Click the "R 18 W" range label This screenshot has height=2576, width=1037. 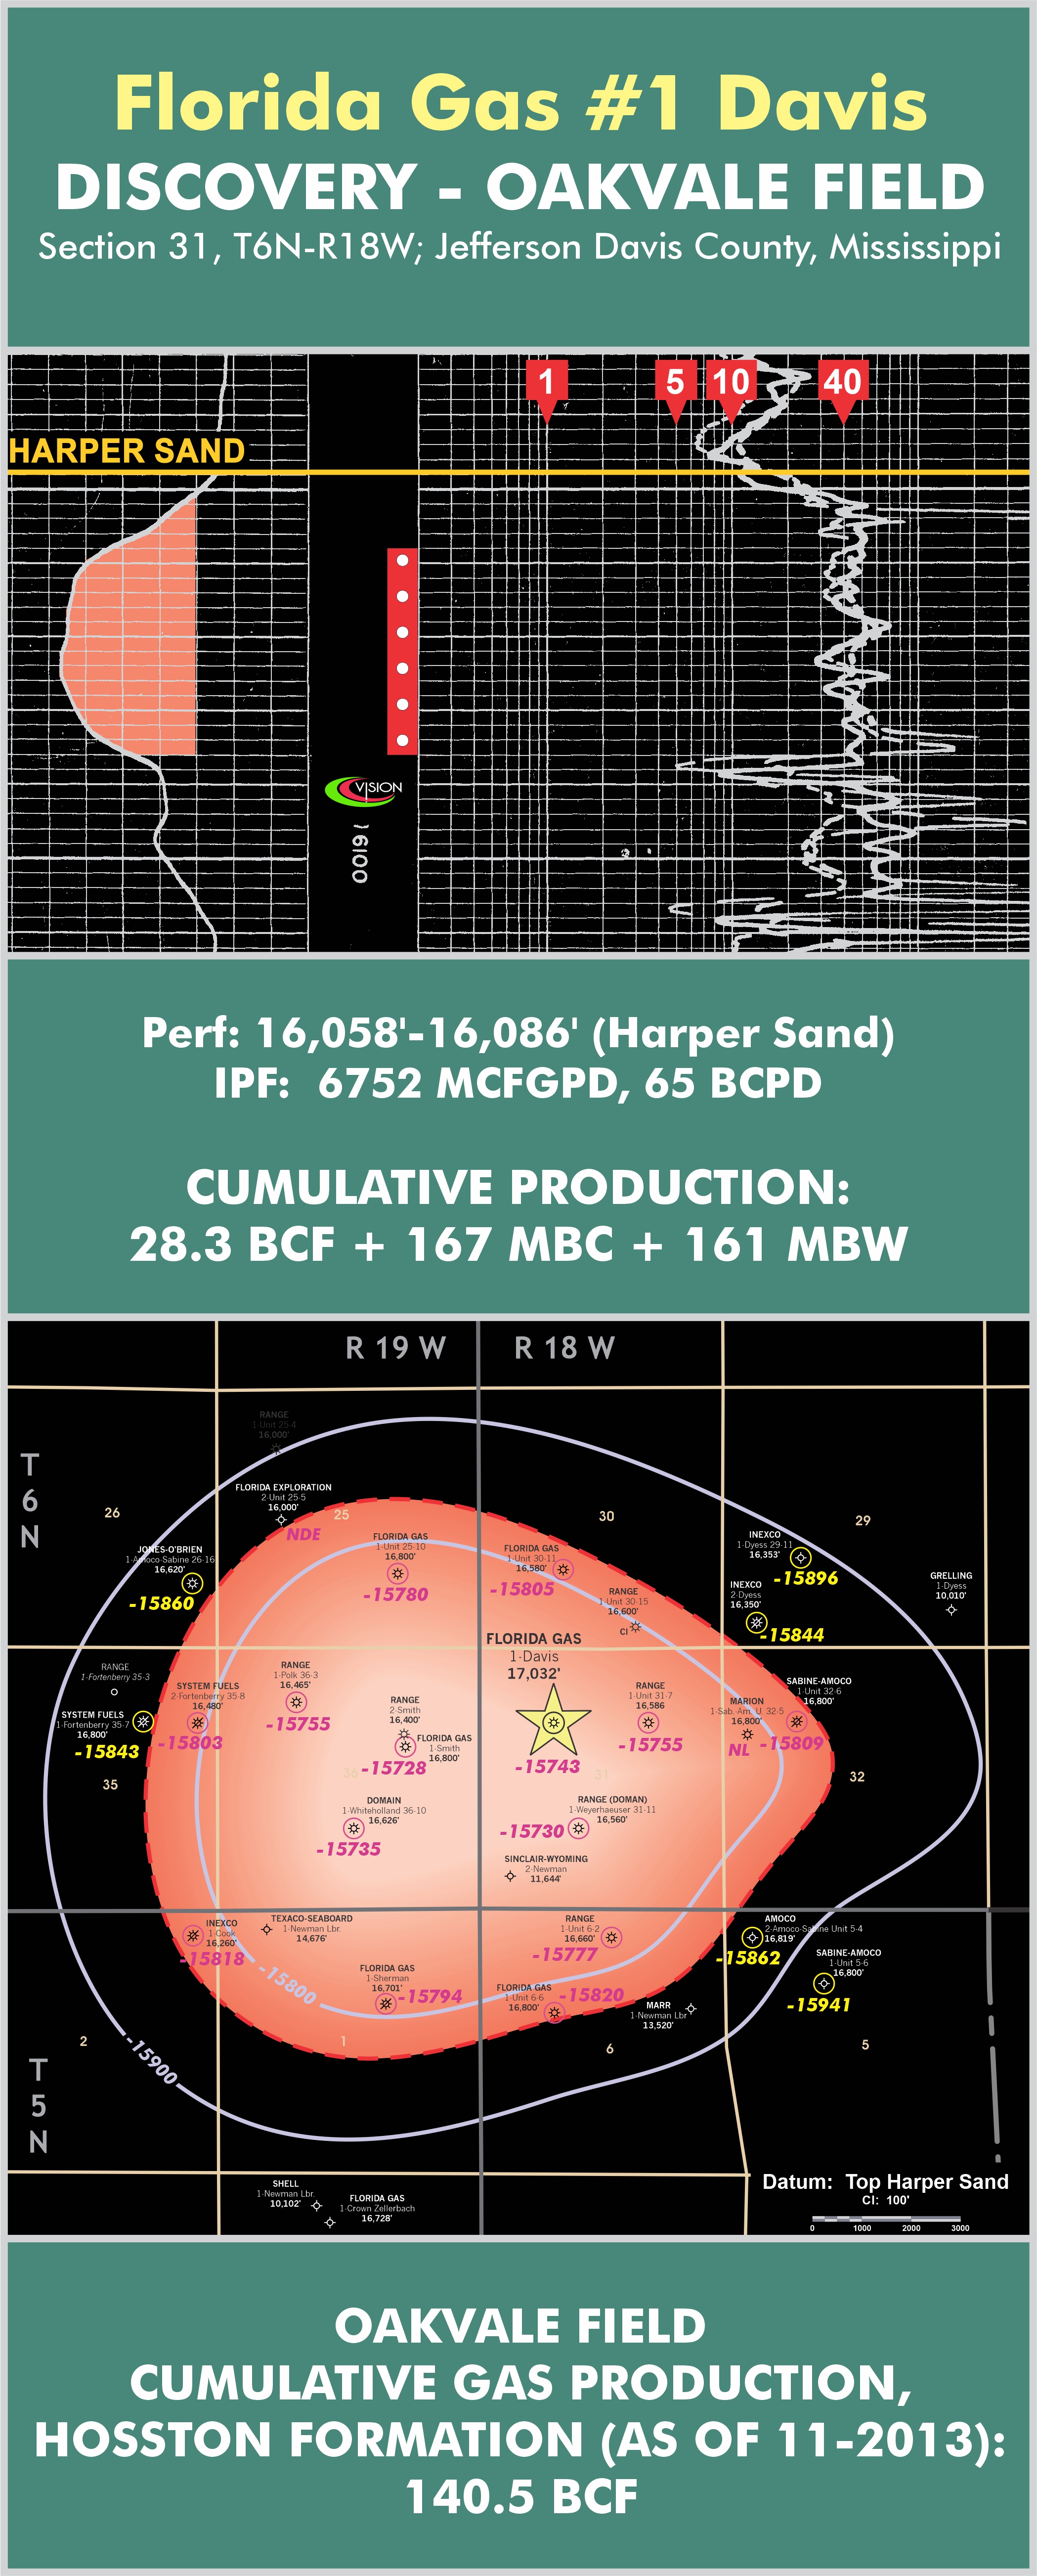[564, 1348]
